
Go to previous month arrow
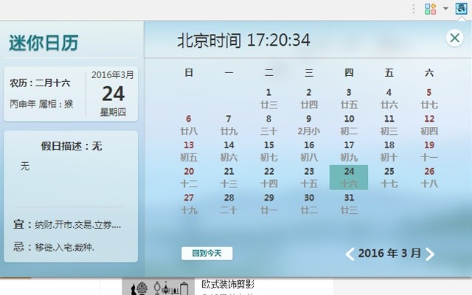pos(350,254)
